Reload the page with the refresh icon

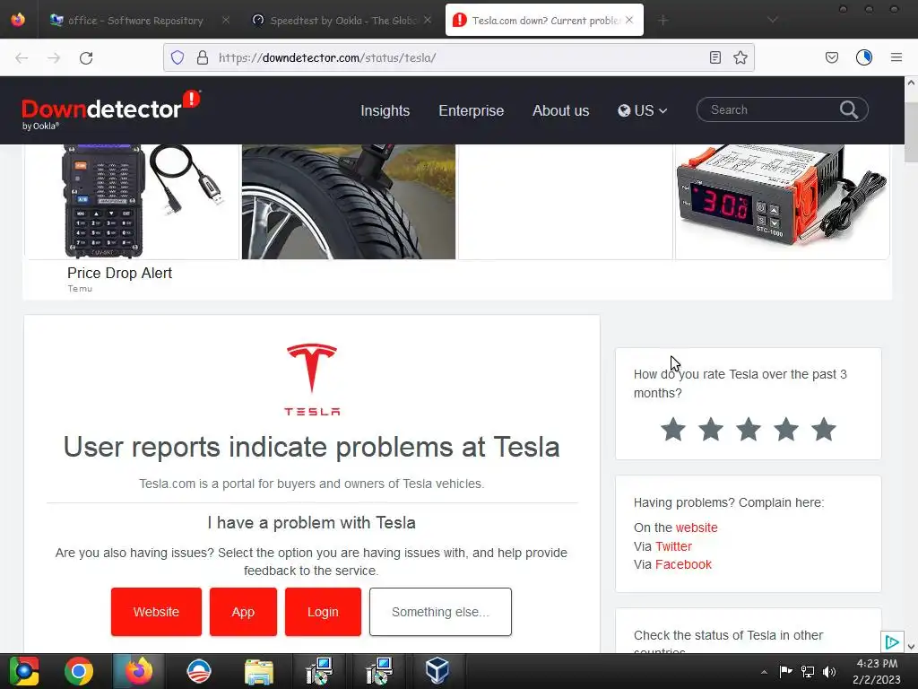pyautogui.click(x=86, y=58)
